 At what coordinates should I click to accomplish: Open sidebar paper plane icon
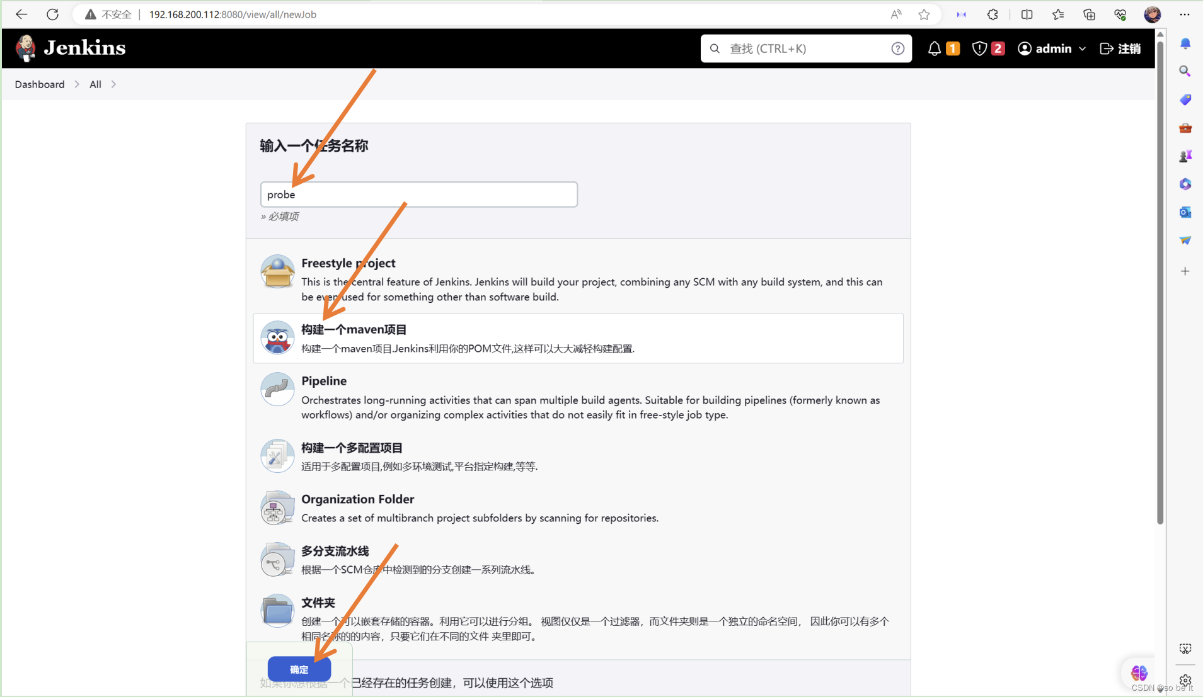point(1185,241)
